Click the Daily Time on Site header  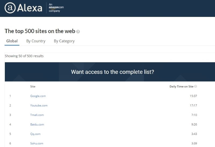pos(181,87)
